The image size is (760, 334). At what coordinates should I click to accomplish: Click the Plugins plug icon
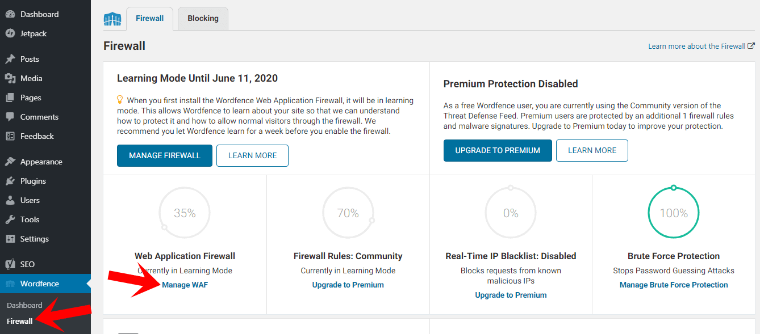click(10, 181)
